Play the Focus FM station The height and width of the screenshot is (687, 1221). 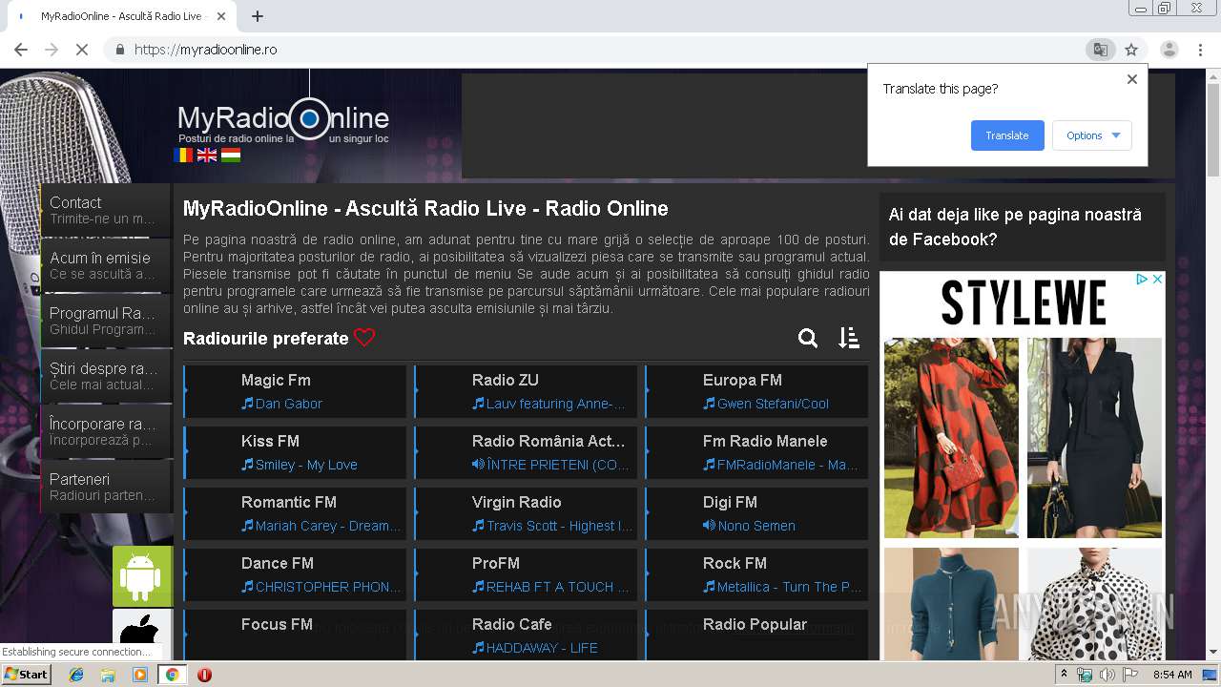pyautogui.click(x=295, y=635)
